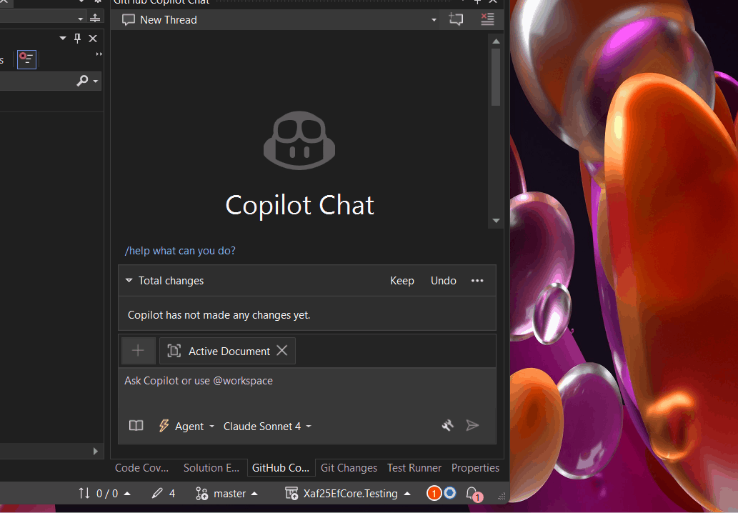The width and height of the screenshot is (738, 513).
Task: Switch to the Solution E... tab
Action: [x=211, y=468]
